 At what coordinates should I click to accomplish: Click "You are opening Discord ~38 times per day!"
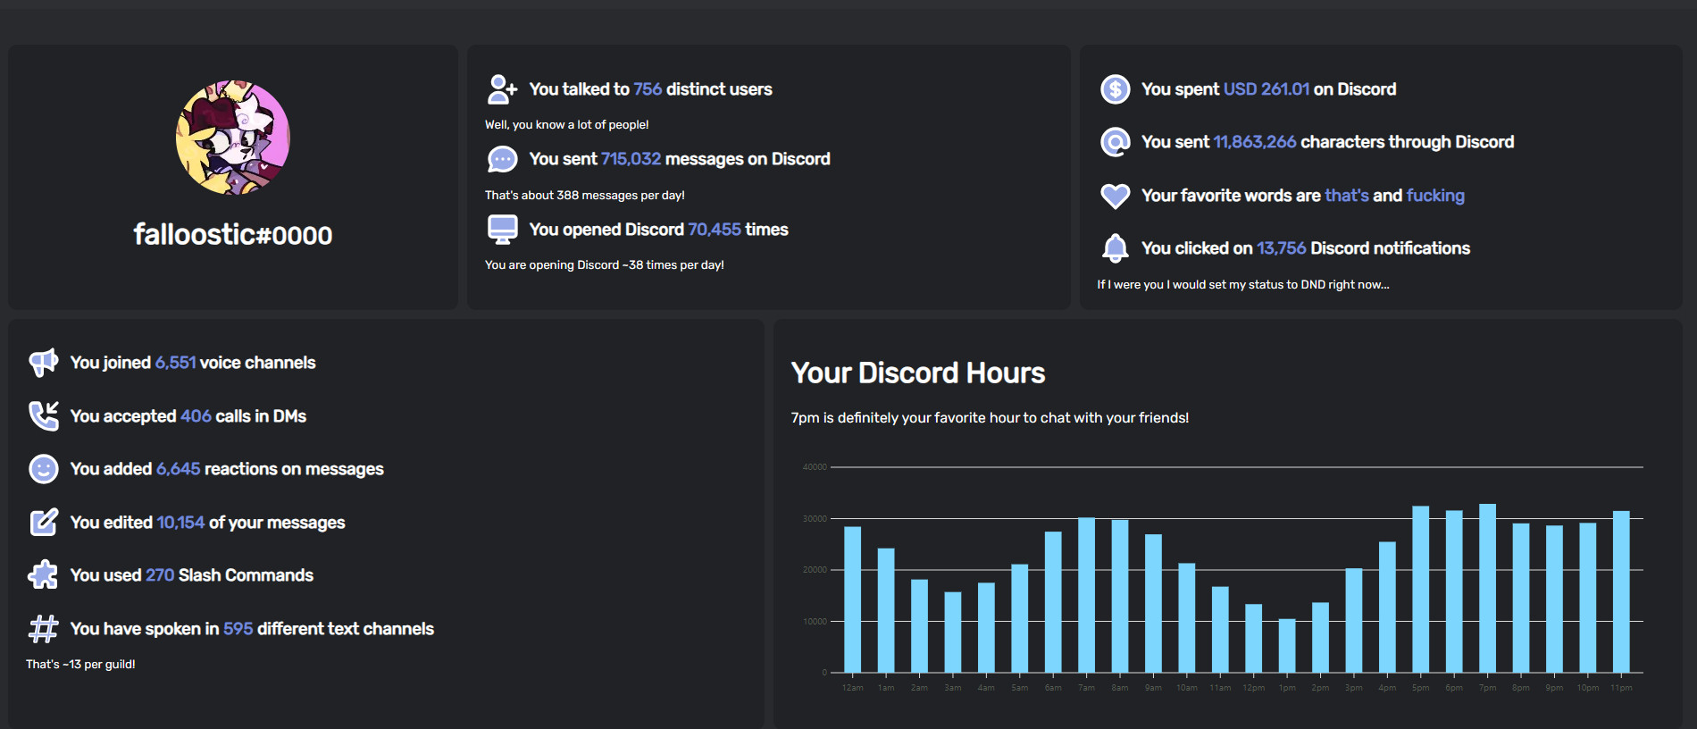[x=605, y=265]
